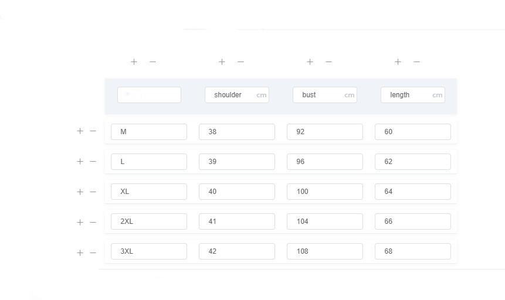
Task: Add a column using the plus above bust
Action: [x=310, y=62]
